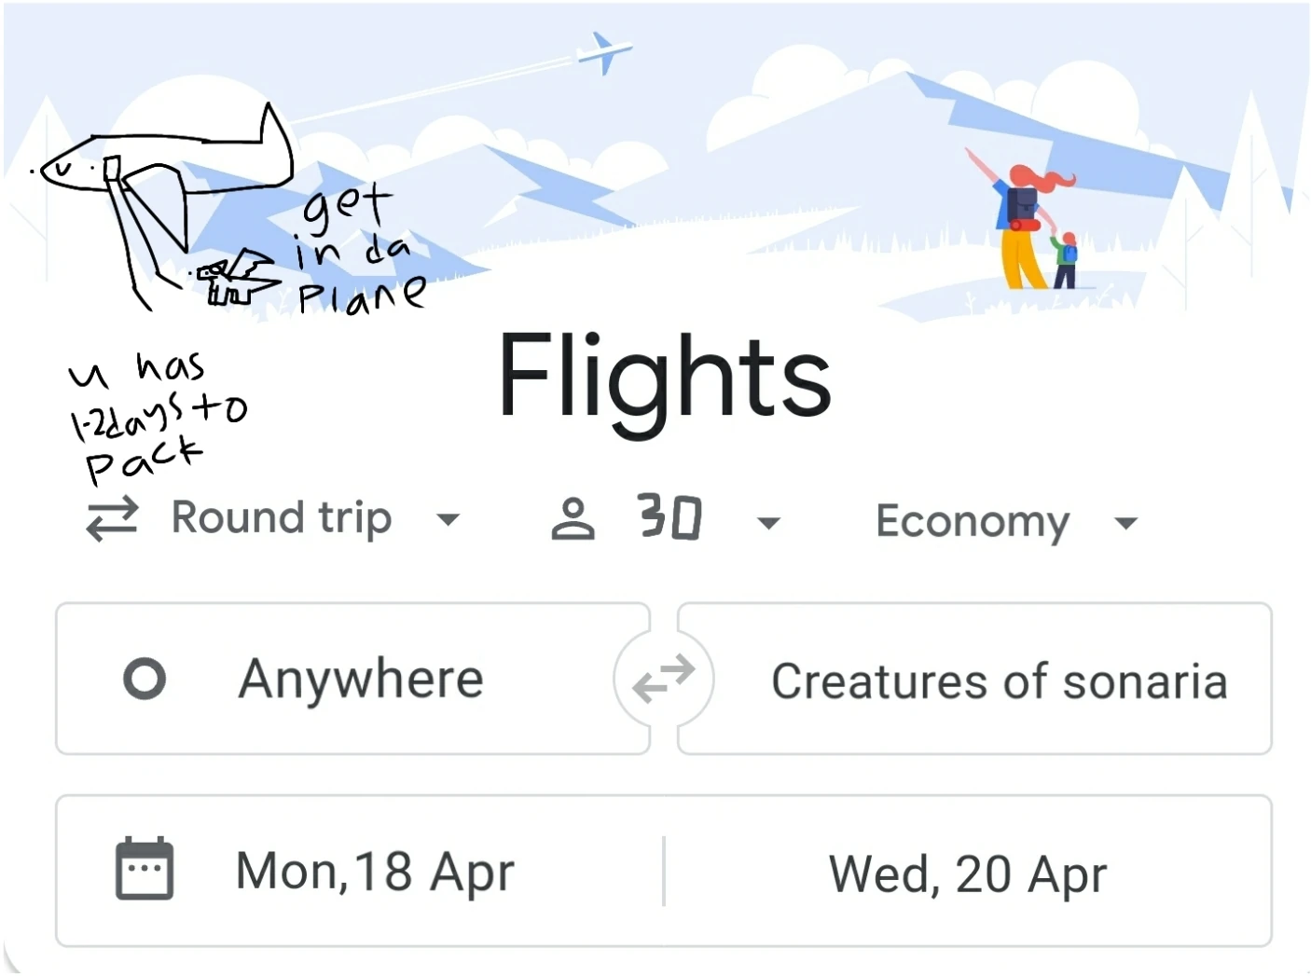Click the round trip arrows icon
The width and height of the screenshot is (1311, 976).
[112, 519]
